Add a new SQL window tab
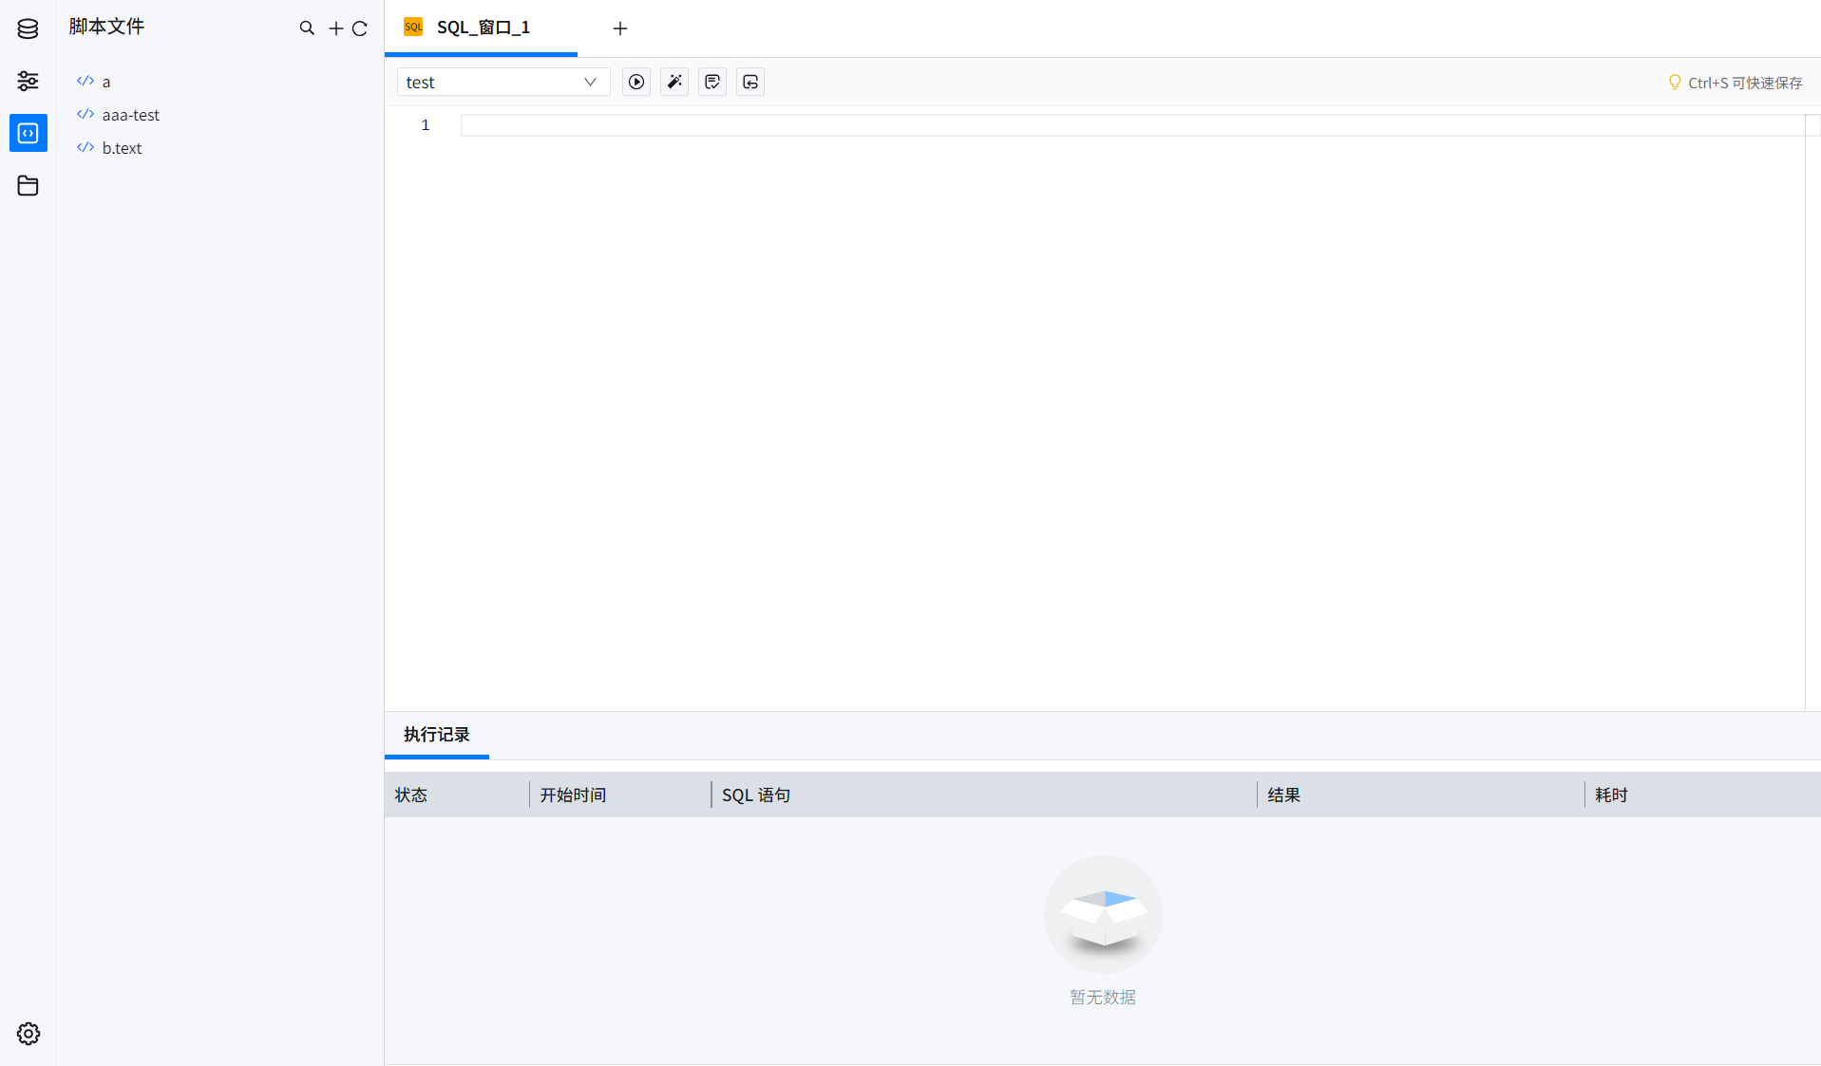This screenshot has width=1821, height=1066. coord(620,28)
